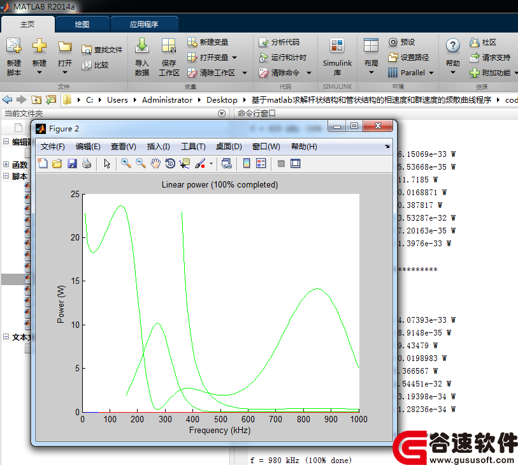This screenshot has height=465, width=518.
Task: Switch to the Plots (绘图) ribbon tab
Action: (82, 24)
